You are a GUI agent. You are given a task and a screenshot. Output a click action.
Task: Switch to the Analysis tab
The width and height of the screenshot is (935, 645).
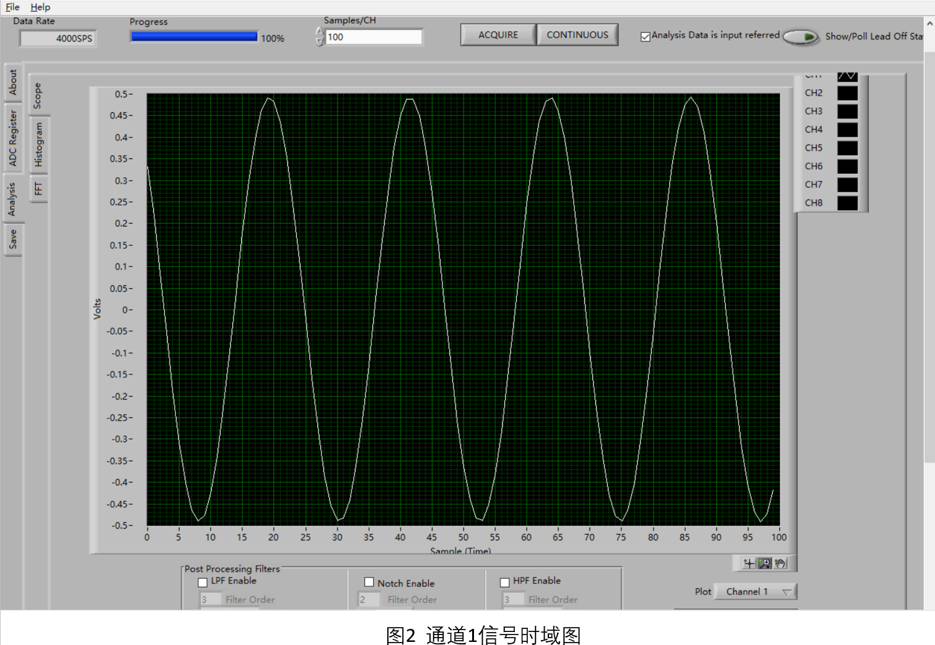pos(12,199)
